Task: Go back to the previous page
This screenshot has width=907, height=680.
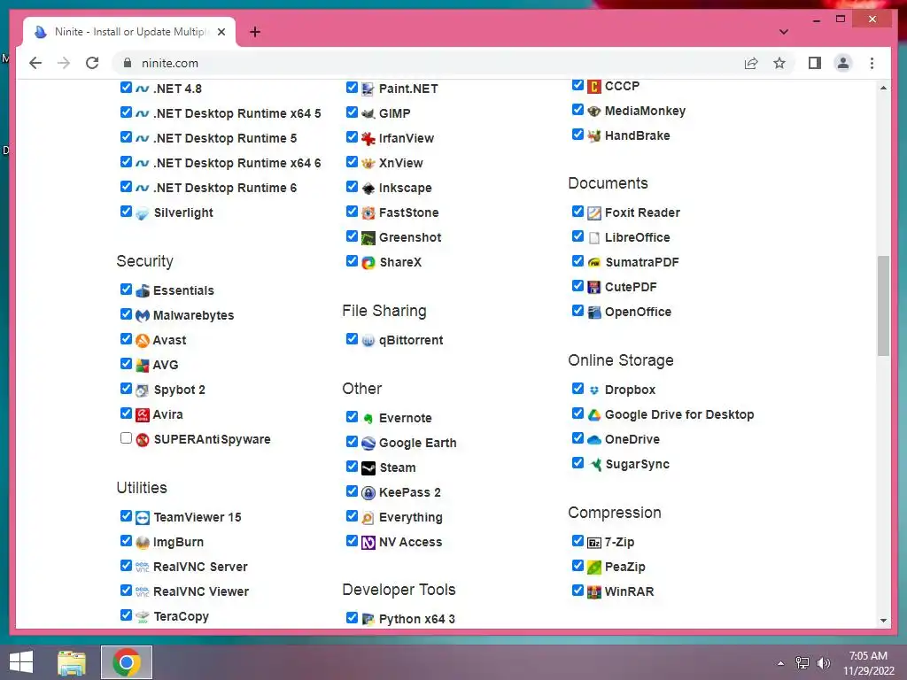Action: (x=35, y=63)
